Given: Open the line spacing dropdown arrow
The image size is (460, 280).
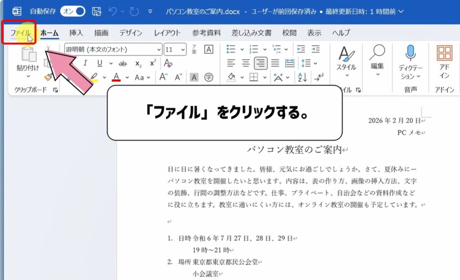Looking at the screenshot, I should pyautogui.click(x=316, y=63).
